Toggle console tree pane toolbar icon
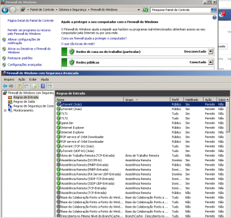231x218 pixels. (x=26, y=86)
